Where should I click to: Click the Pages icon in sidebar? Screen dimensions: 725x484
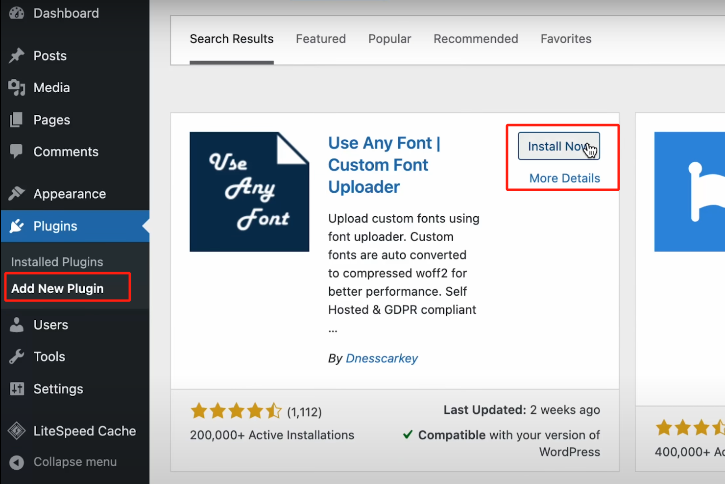tap(17, 120)
